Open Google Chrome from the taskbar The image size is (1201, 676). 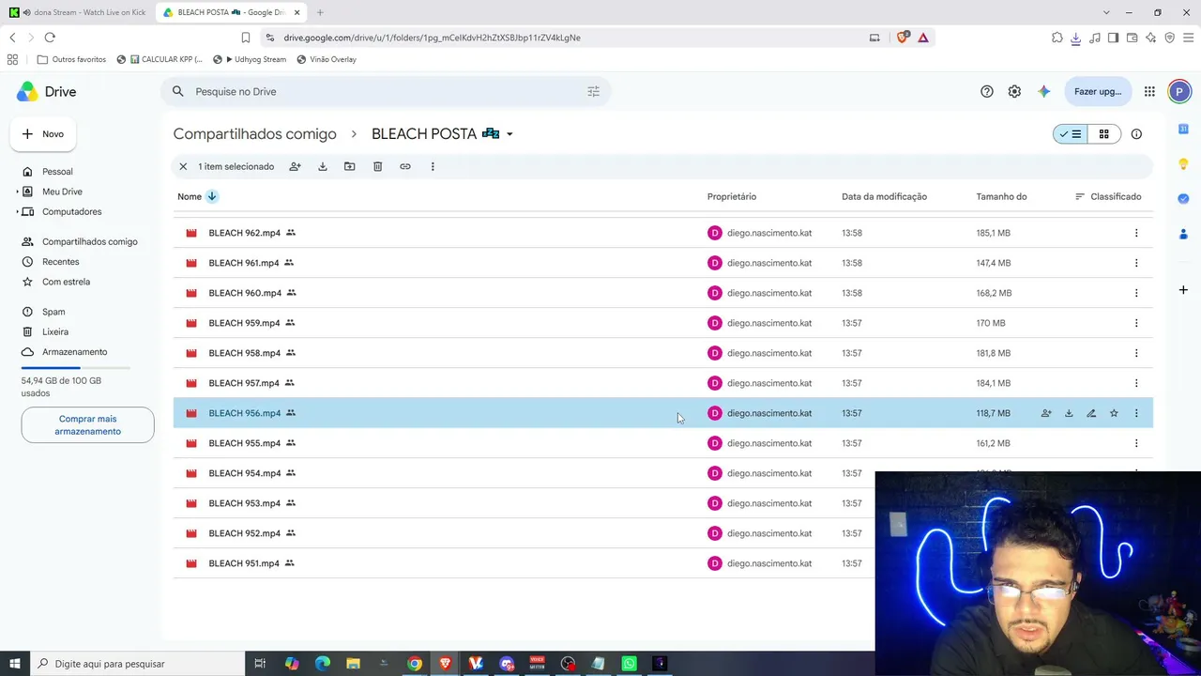pyautogui.click(x=414, y=664)
